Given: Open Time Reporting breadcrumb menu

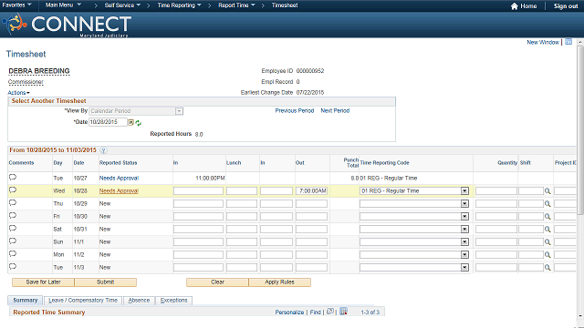Looking at the screenshot, I should tap(179, 5).
